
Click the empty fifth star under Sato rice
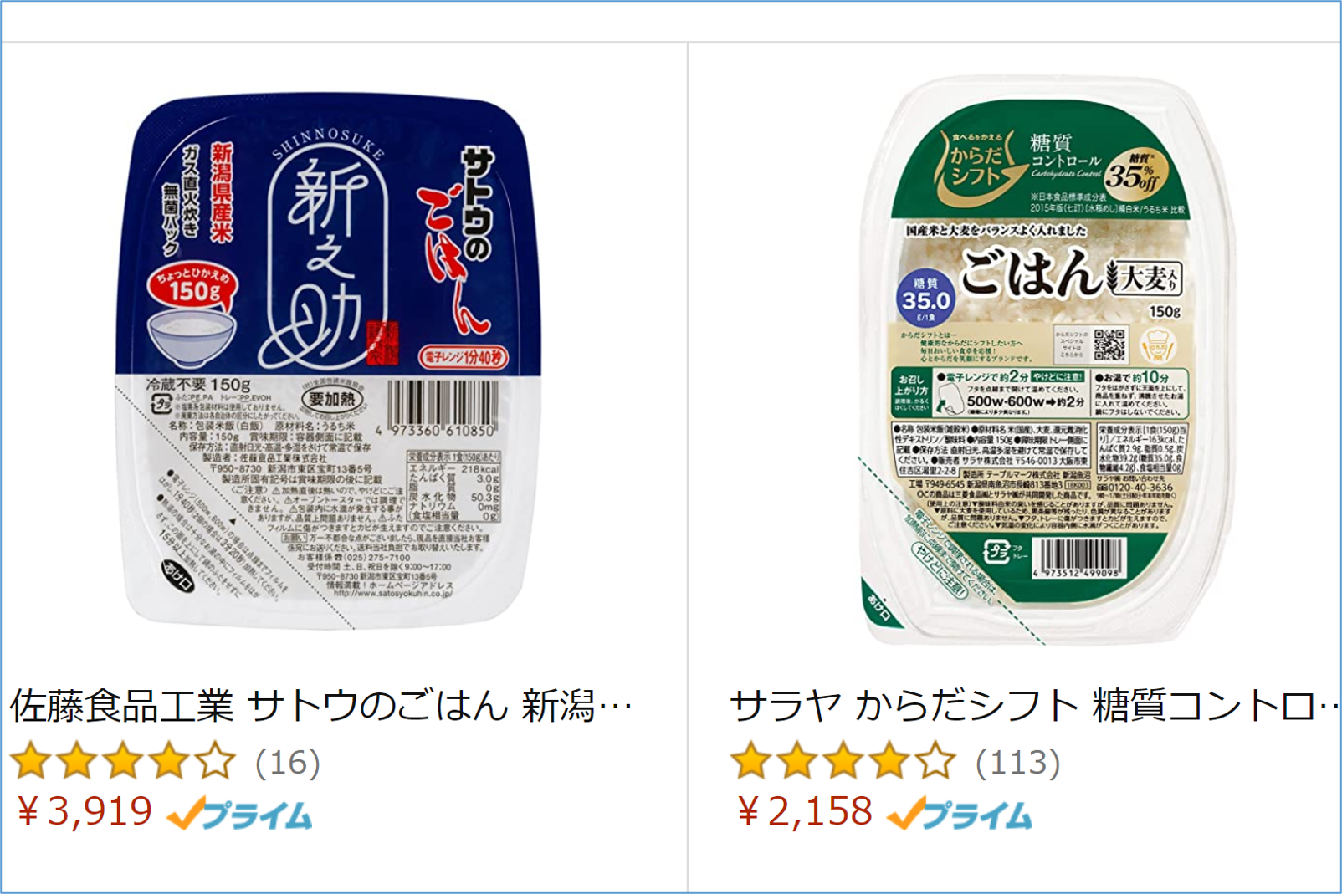pyautogui.click(x=215, y=761)
